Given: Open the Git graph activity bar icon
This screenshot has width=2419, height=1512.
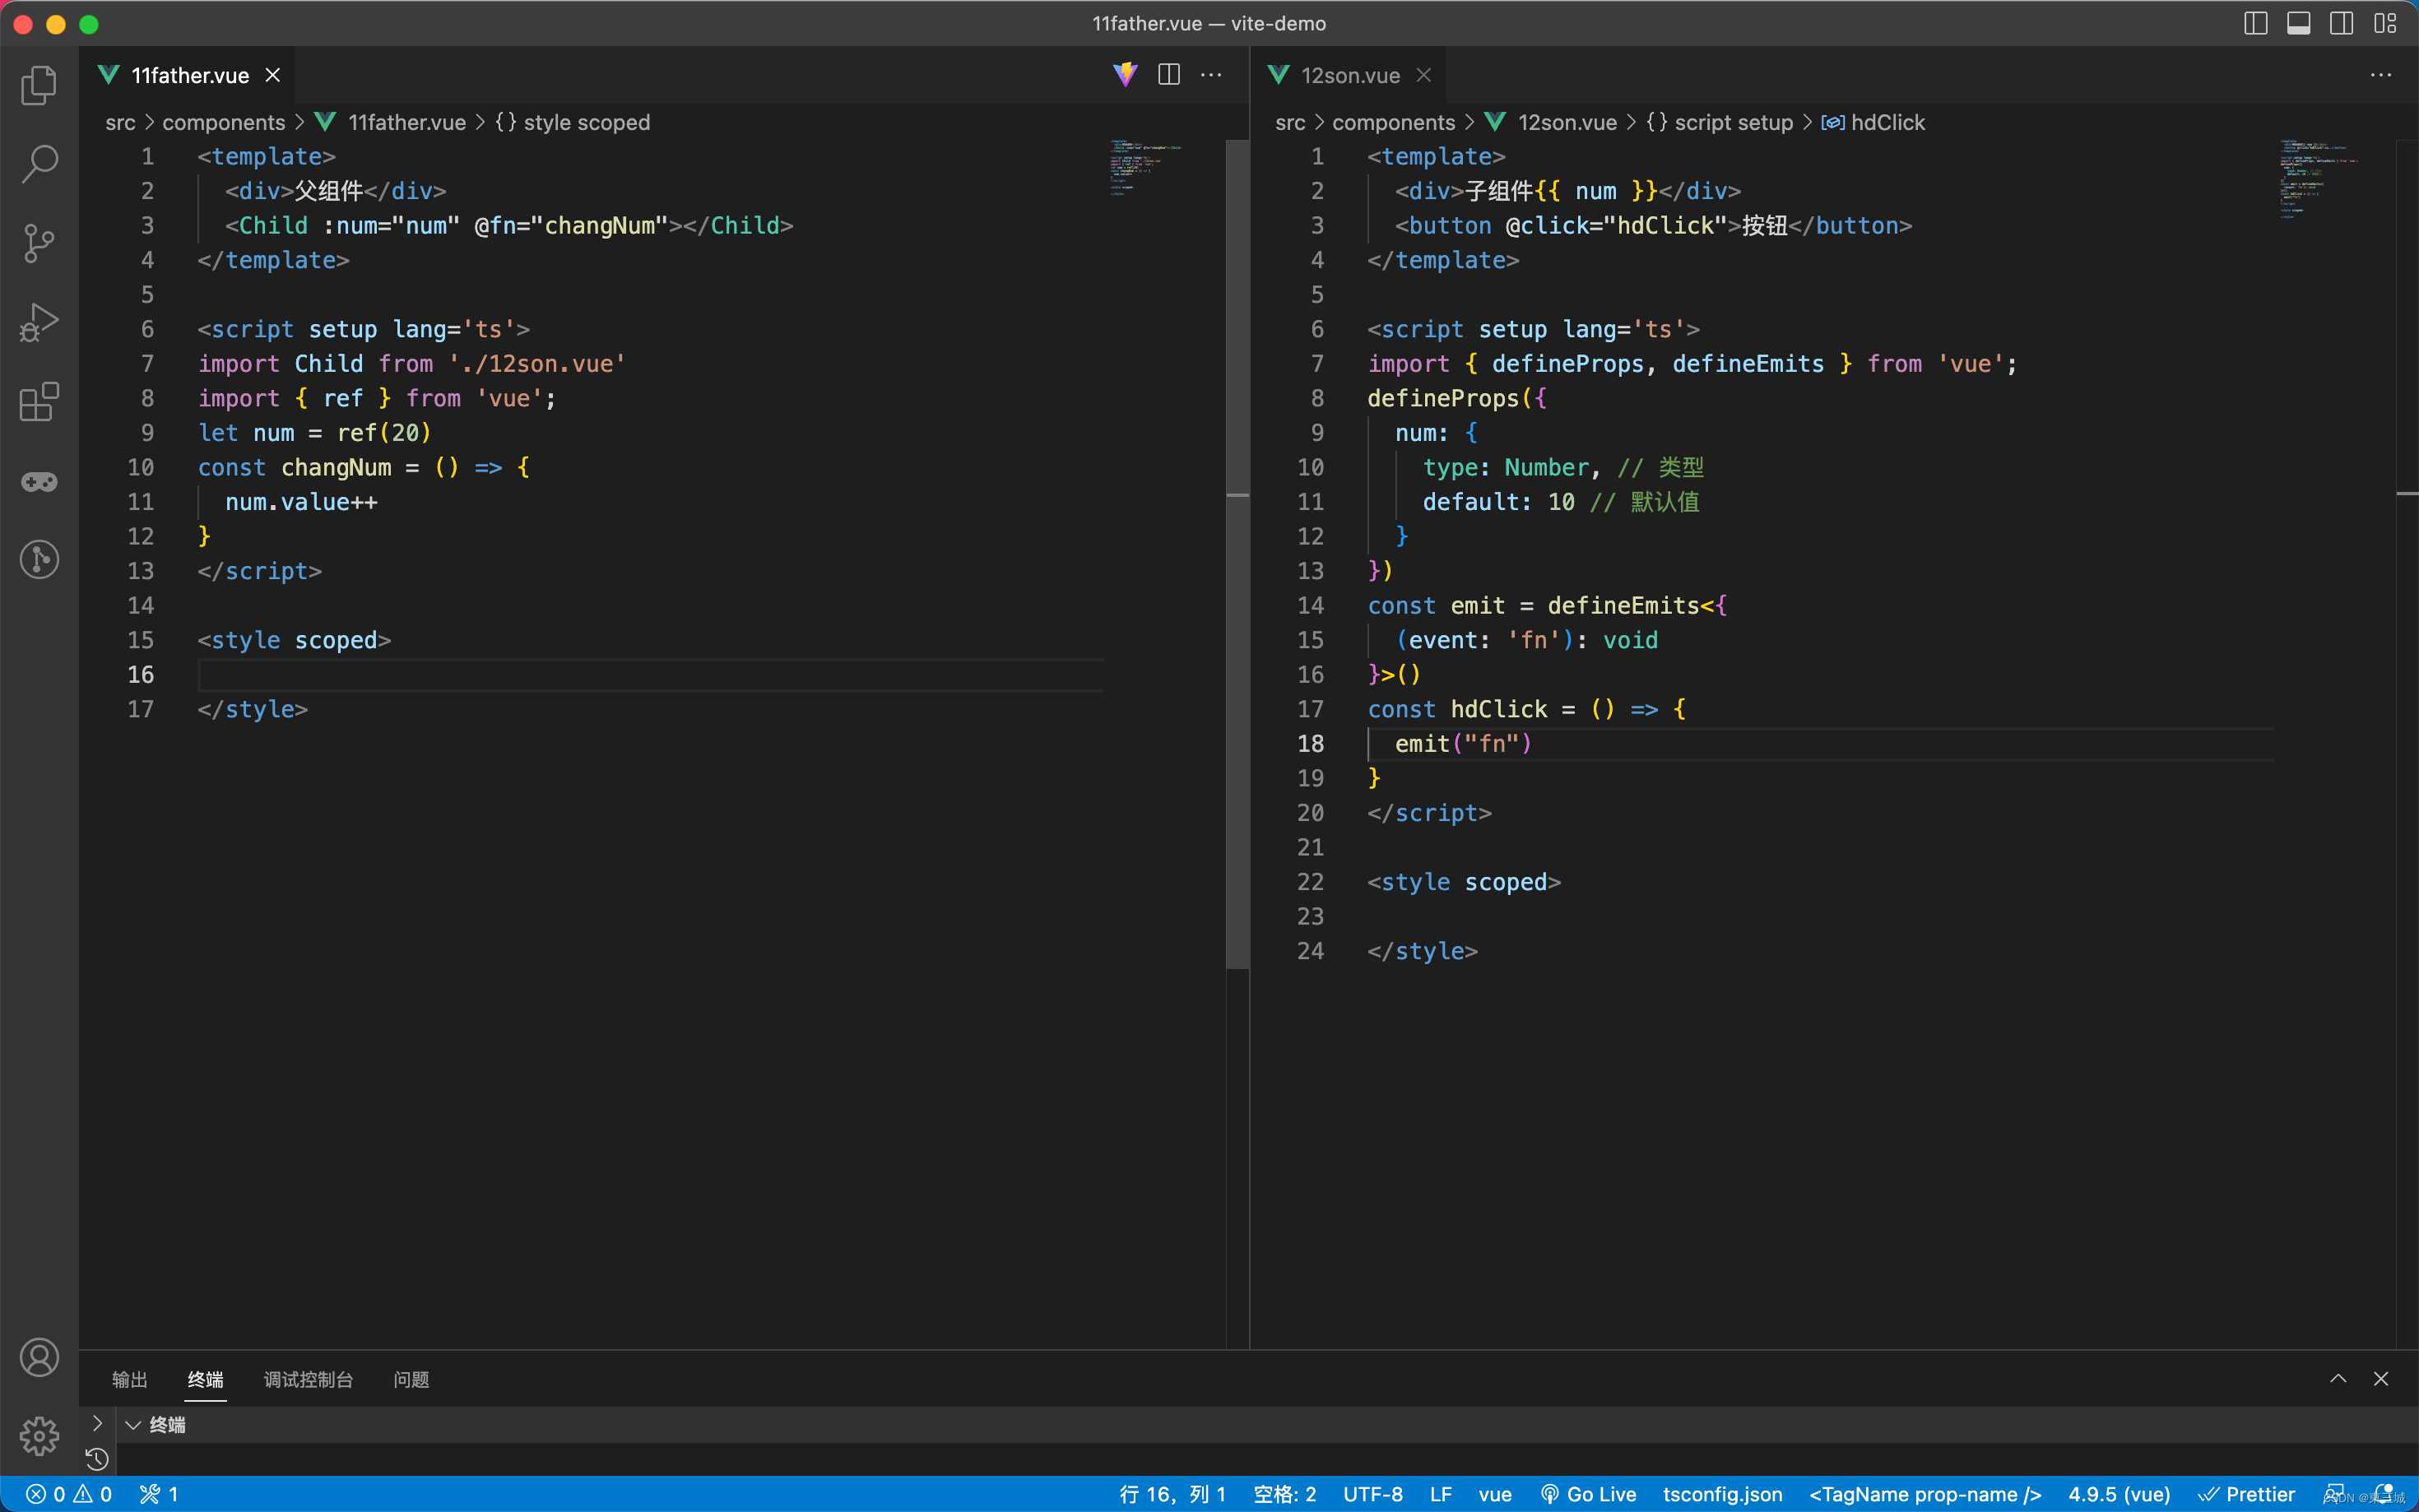Looking at the screenshot, I should pos(39,559).
